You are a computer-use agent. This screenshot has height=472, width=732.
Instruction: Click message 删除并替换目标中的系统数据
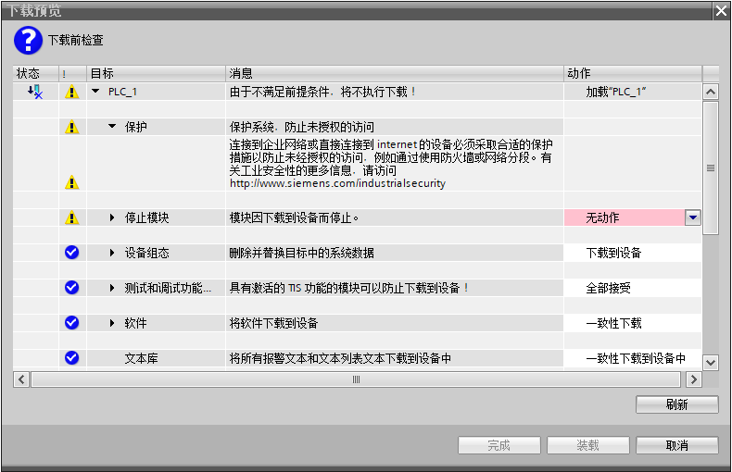(x=301, y=253)
